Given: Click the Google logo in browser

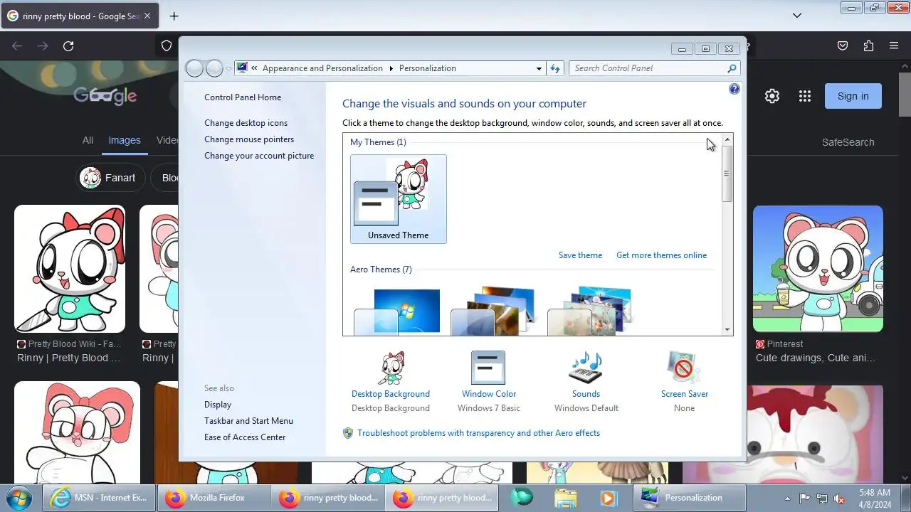Looking at the screenshot, I should point(105,96).
